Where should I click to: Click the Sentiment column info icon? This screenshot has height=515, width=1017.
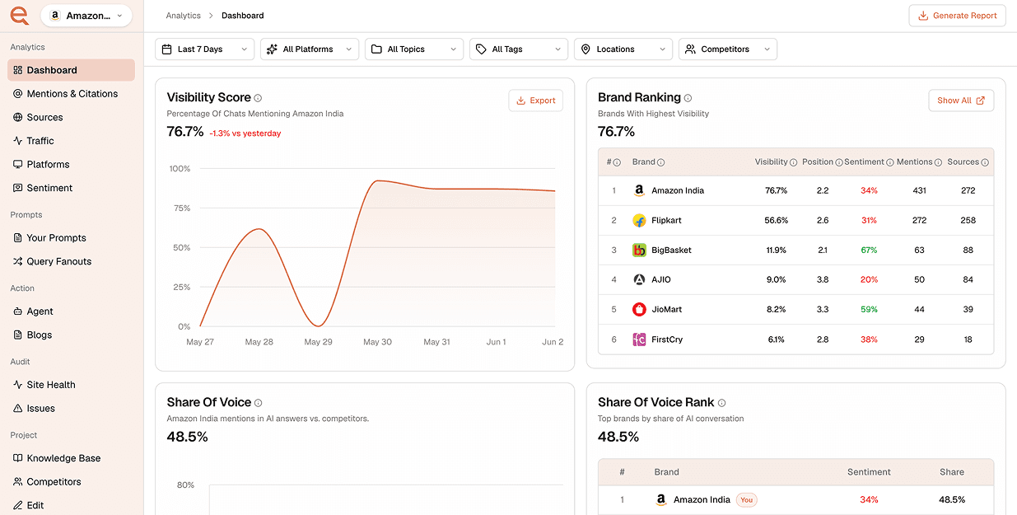[890, 162]
